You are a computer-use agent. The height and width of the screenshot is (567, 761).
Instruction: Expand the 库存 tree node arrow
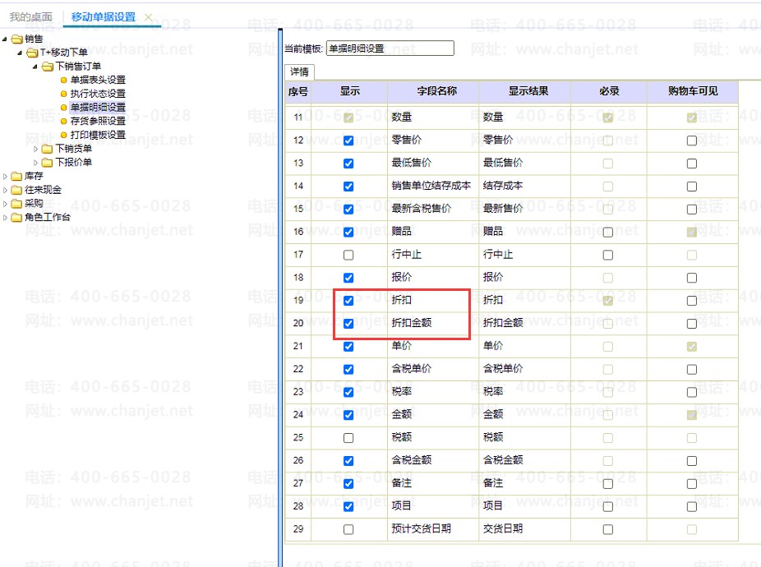(6, 176)
